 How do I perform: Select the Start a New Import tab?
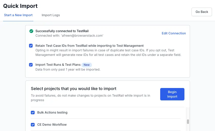[18, 15]
